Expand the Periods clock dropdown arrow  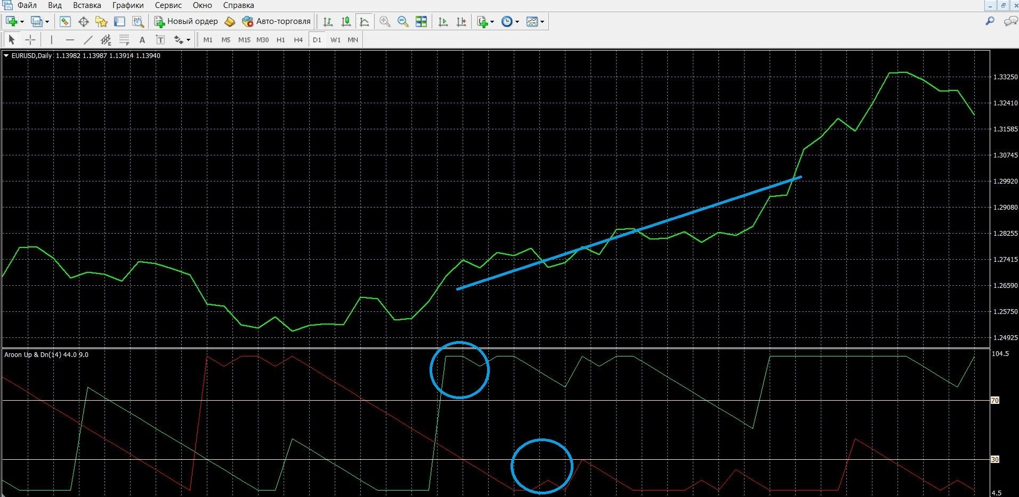[517, 22]
